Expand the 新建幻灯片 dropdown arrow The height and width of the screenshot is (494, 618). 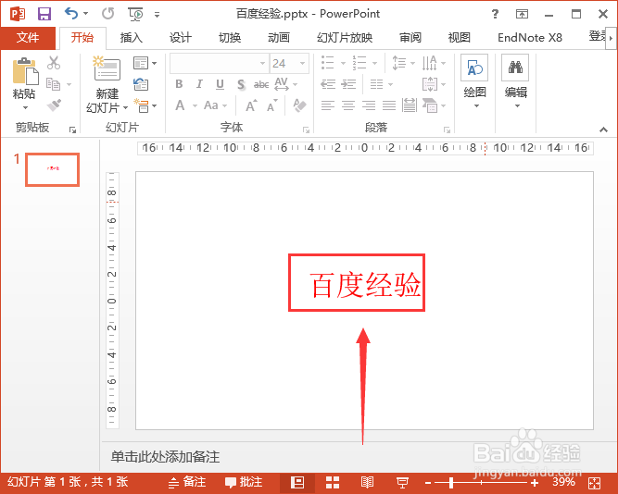125,107
